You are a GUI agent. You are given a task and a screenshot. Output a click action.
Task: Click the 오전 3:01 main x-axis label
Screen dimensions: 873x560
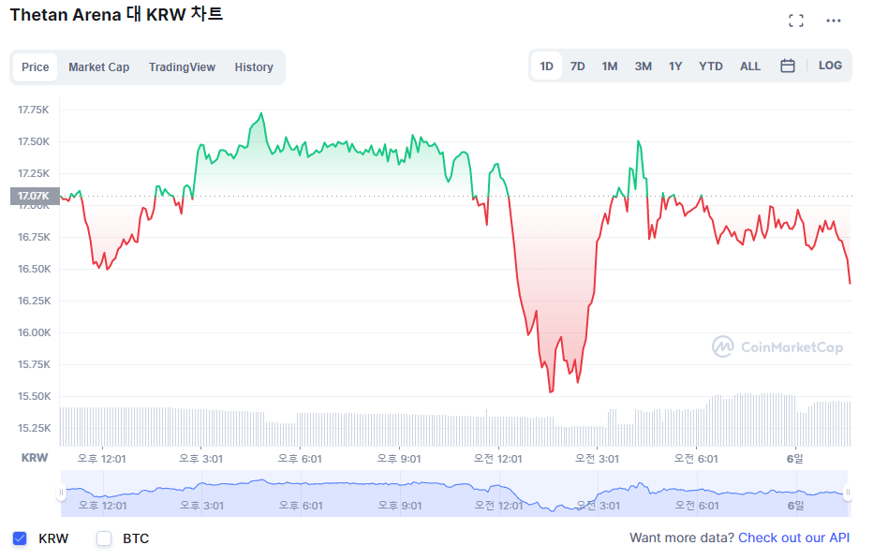click(x=597, y=459)
